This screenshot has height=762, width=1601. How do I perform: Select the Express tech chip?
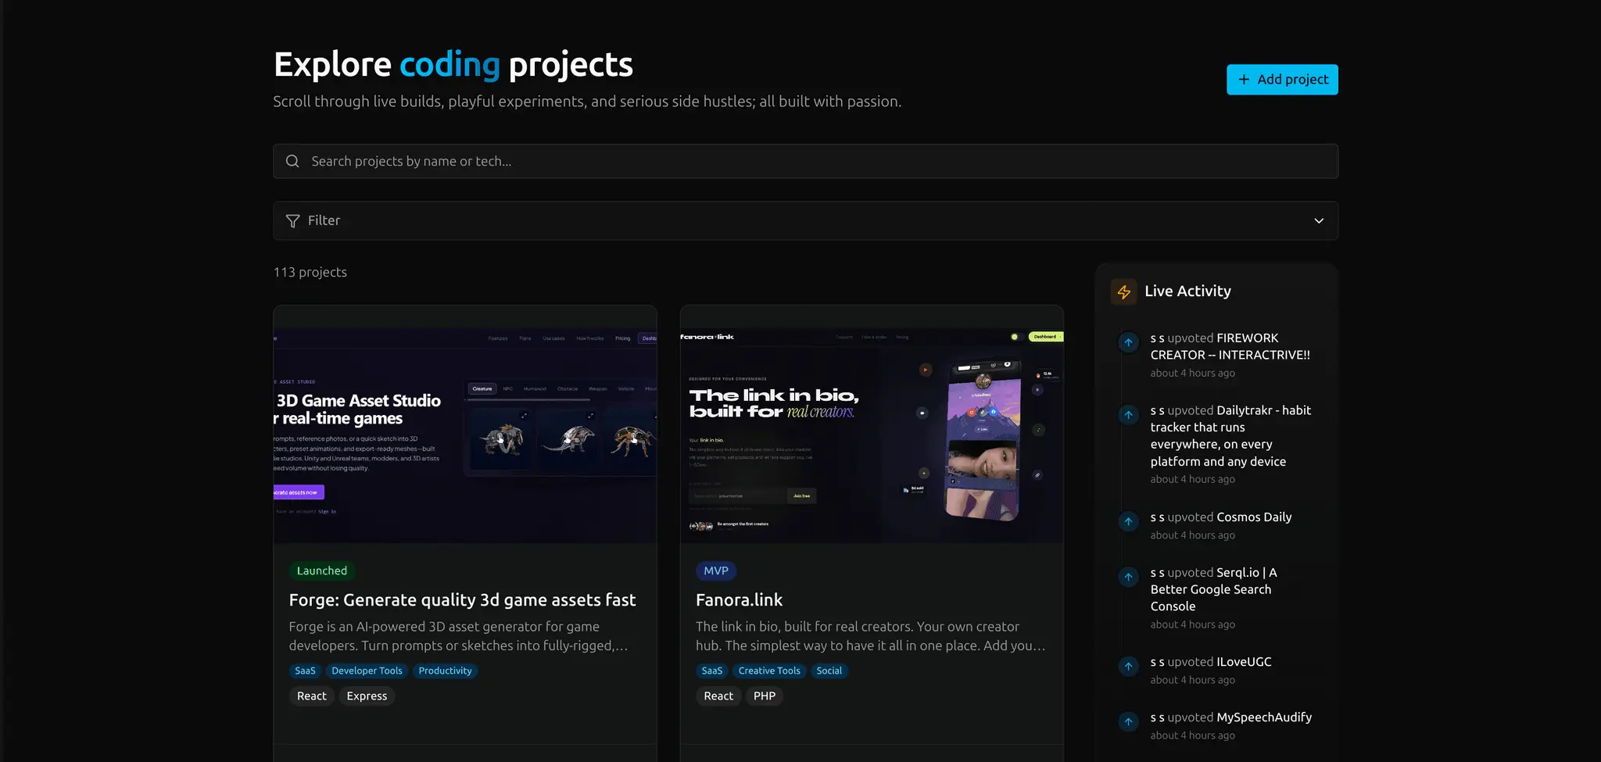(367, 696)
